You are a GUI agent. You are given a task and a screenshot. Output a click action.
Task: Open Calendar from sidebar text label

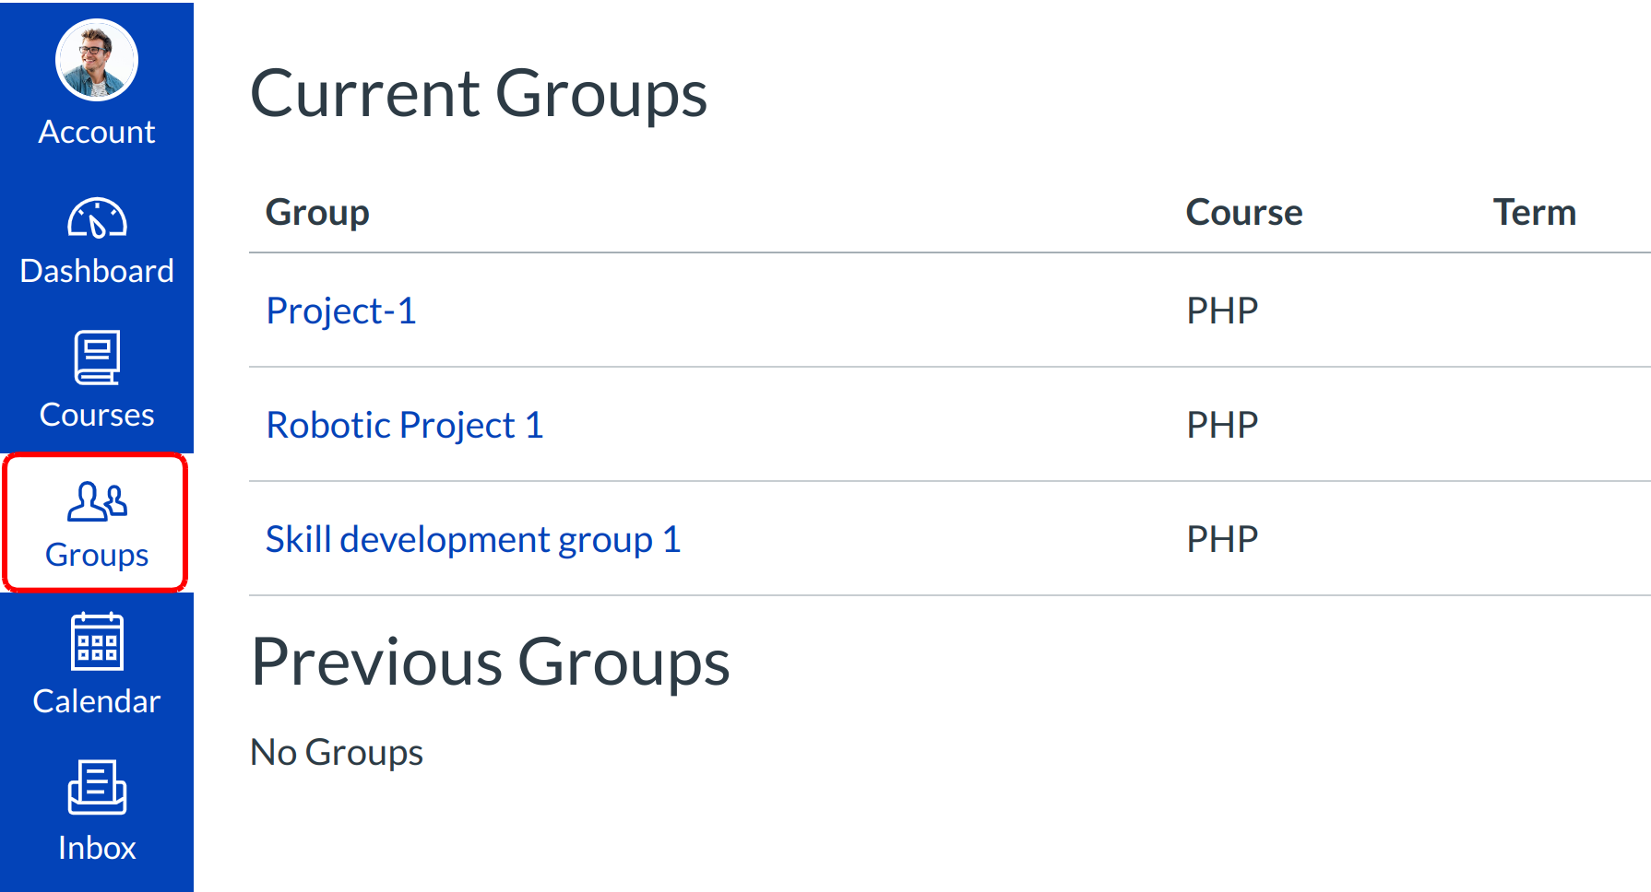97,701
